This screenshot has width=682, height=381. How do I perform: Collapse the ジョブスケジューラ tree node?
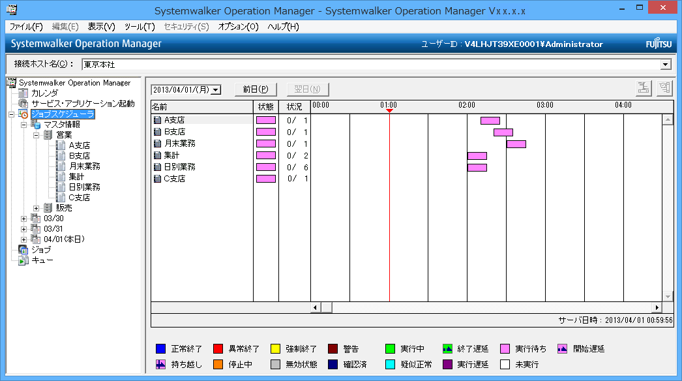(x=11, y=115)
